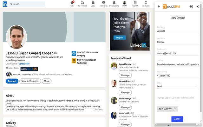The image size is (203, 127).
Task: Message Jason Eckard
Action: pos(125,92)
